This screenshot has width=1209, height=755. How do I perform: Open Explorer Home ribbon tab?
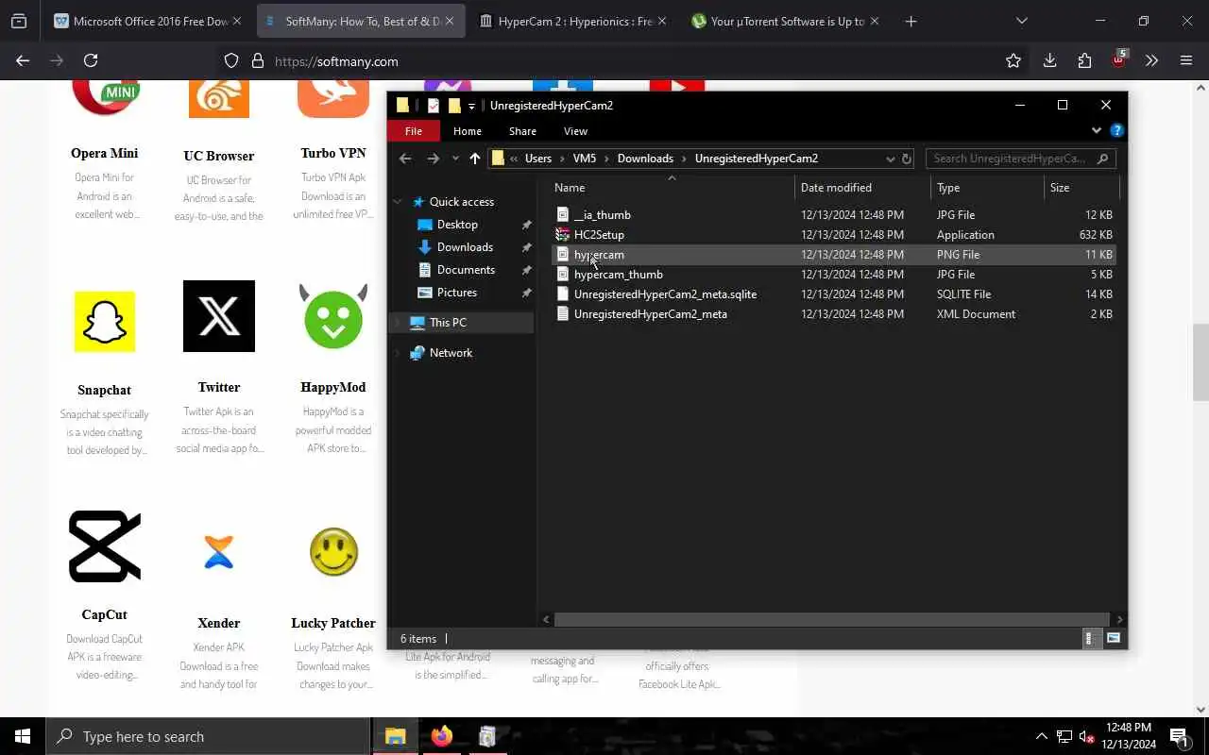[x=468, y=131]
